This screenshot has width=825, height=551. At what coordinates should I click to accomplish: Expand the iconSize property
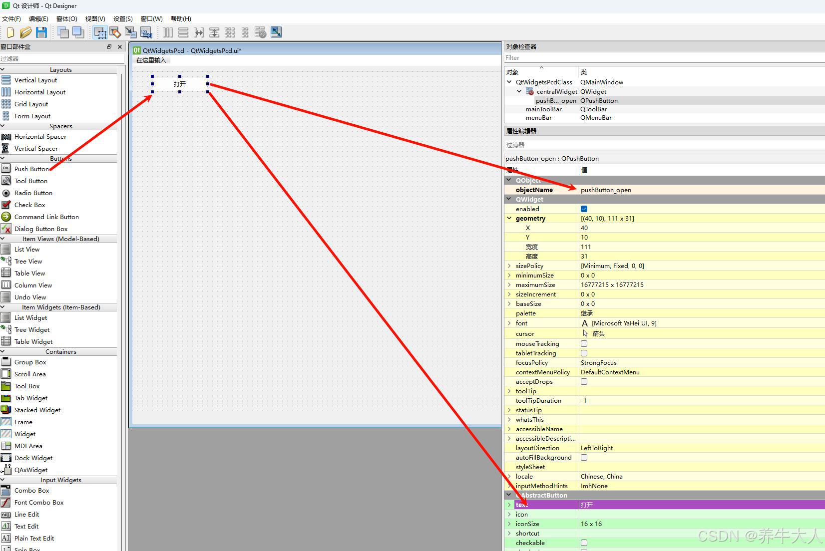coord(509,524)
